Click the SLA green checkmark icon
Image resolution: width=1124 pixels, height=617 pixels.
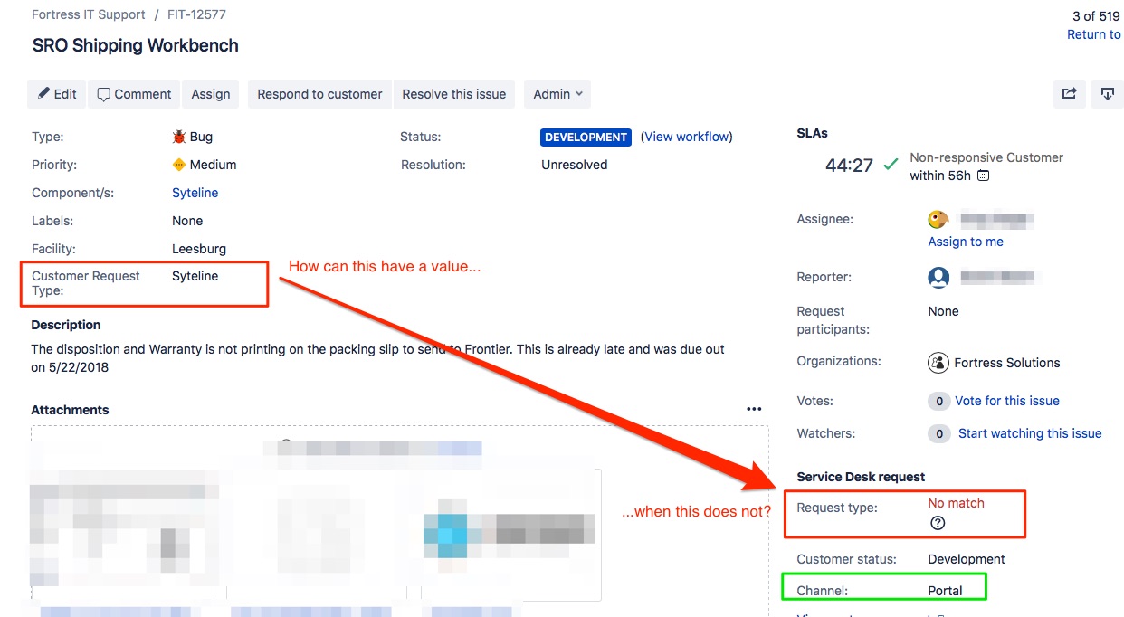click(891, 165)
